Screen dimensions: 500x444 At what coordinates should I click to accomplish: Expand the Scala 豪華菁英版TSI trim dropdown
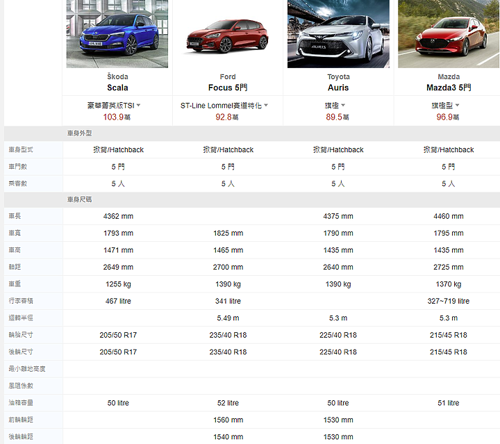point(114,106)
